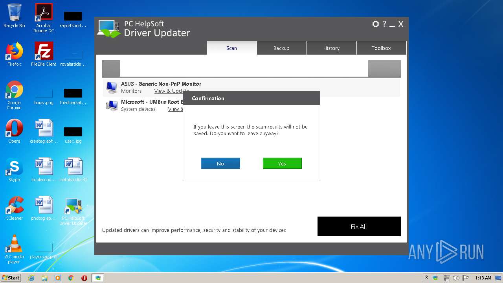Select the Firefox desktop shortcut
This screenshot has height=283, width=503.
click(14, 54)
